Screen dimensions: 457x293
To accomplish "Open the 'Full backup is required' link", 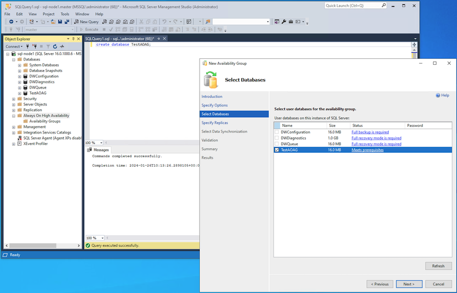I will pos(370,132).
